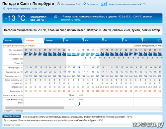Click the building sensor icon in blue banner

click(x=55, y=16)
